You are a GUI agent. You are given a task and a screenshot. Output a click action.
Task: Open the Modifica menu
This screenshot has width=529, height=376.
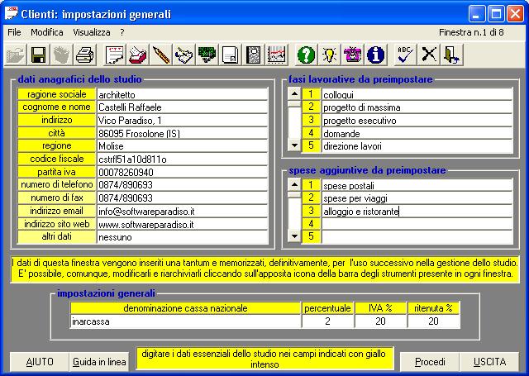(46, 31)
